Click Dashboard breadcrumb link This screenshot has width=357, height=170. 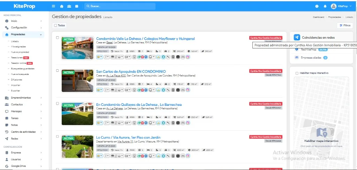pyautogui.click(x=319, y=17)
